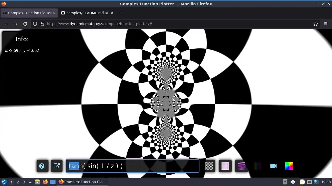
Task: Switch to virtual desktop 1
Action: (11, 182)
